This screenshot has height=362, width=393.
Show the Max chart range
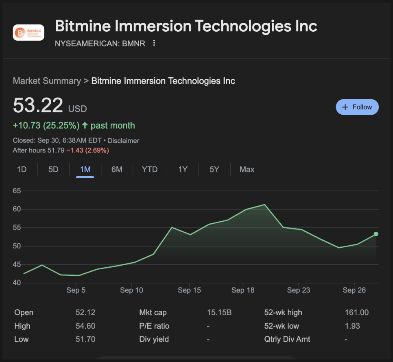click(x=247, y=169)
